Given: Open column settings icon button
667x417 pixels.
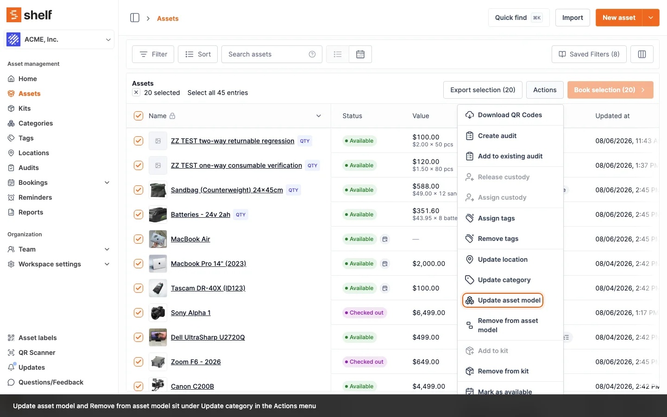Looking at the screenshot, I should point(642,54).
